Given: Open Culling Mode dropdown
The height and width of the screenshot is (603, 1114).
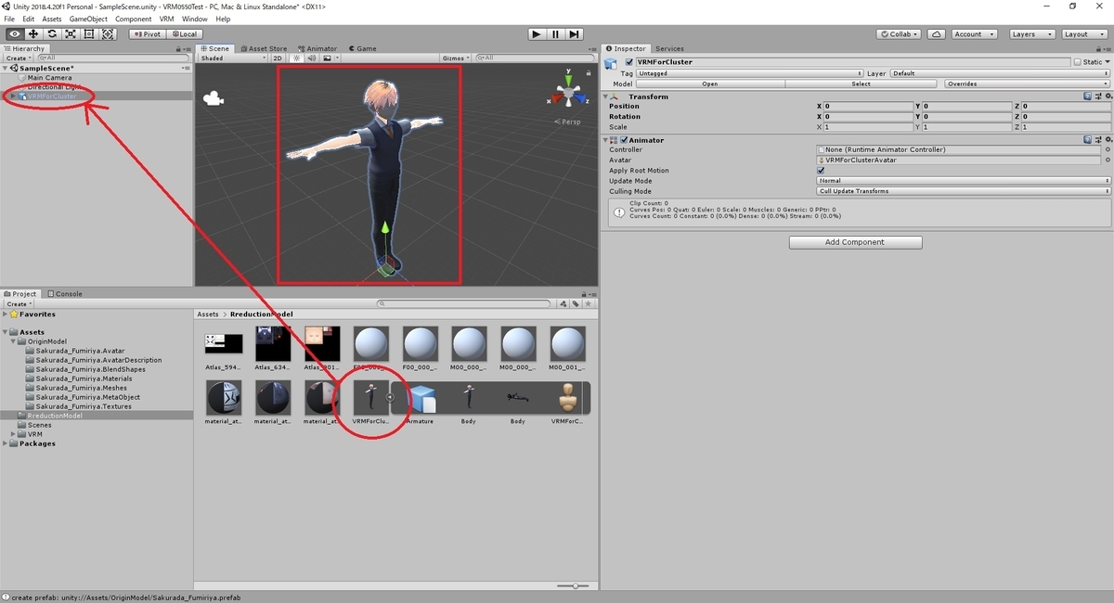Looking at the screenshot, I should pos(964,191).
